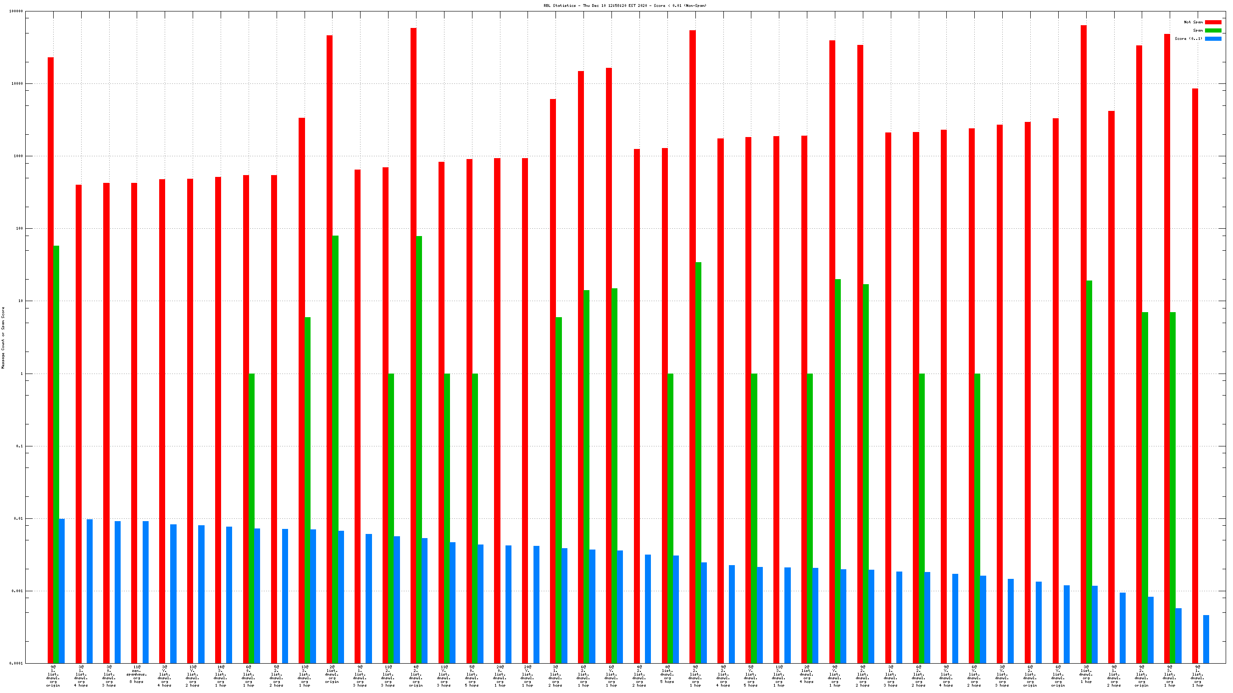
Task: Click the first x-axis label '9@ 1.list.dnswl.org origin'
Action: pos(53,676)
